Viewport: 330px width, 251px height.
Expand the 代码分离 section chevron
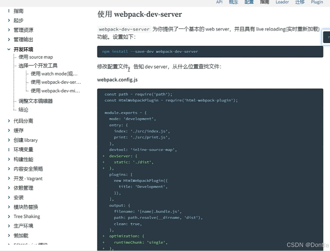(x=9, y=121)
